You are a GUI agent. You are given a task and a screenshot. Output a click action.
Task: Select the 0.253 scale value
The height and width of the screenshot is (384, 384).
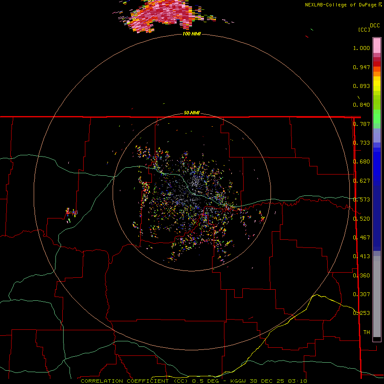click(361, 313)
